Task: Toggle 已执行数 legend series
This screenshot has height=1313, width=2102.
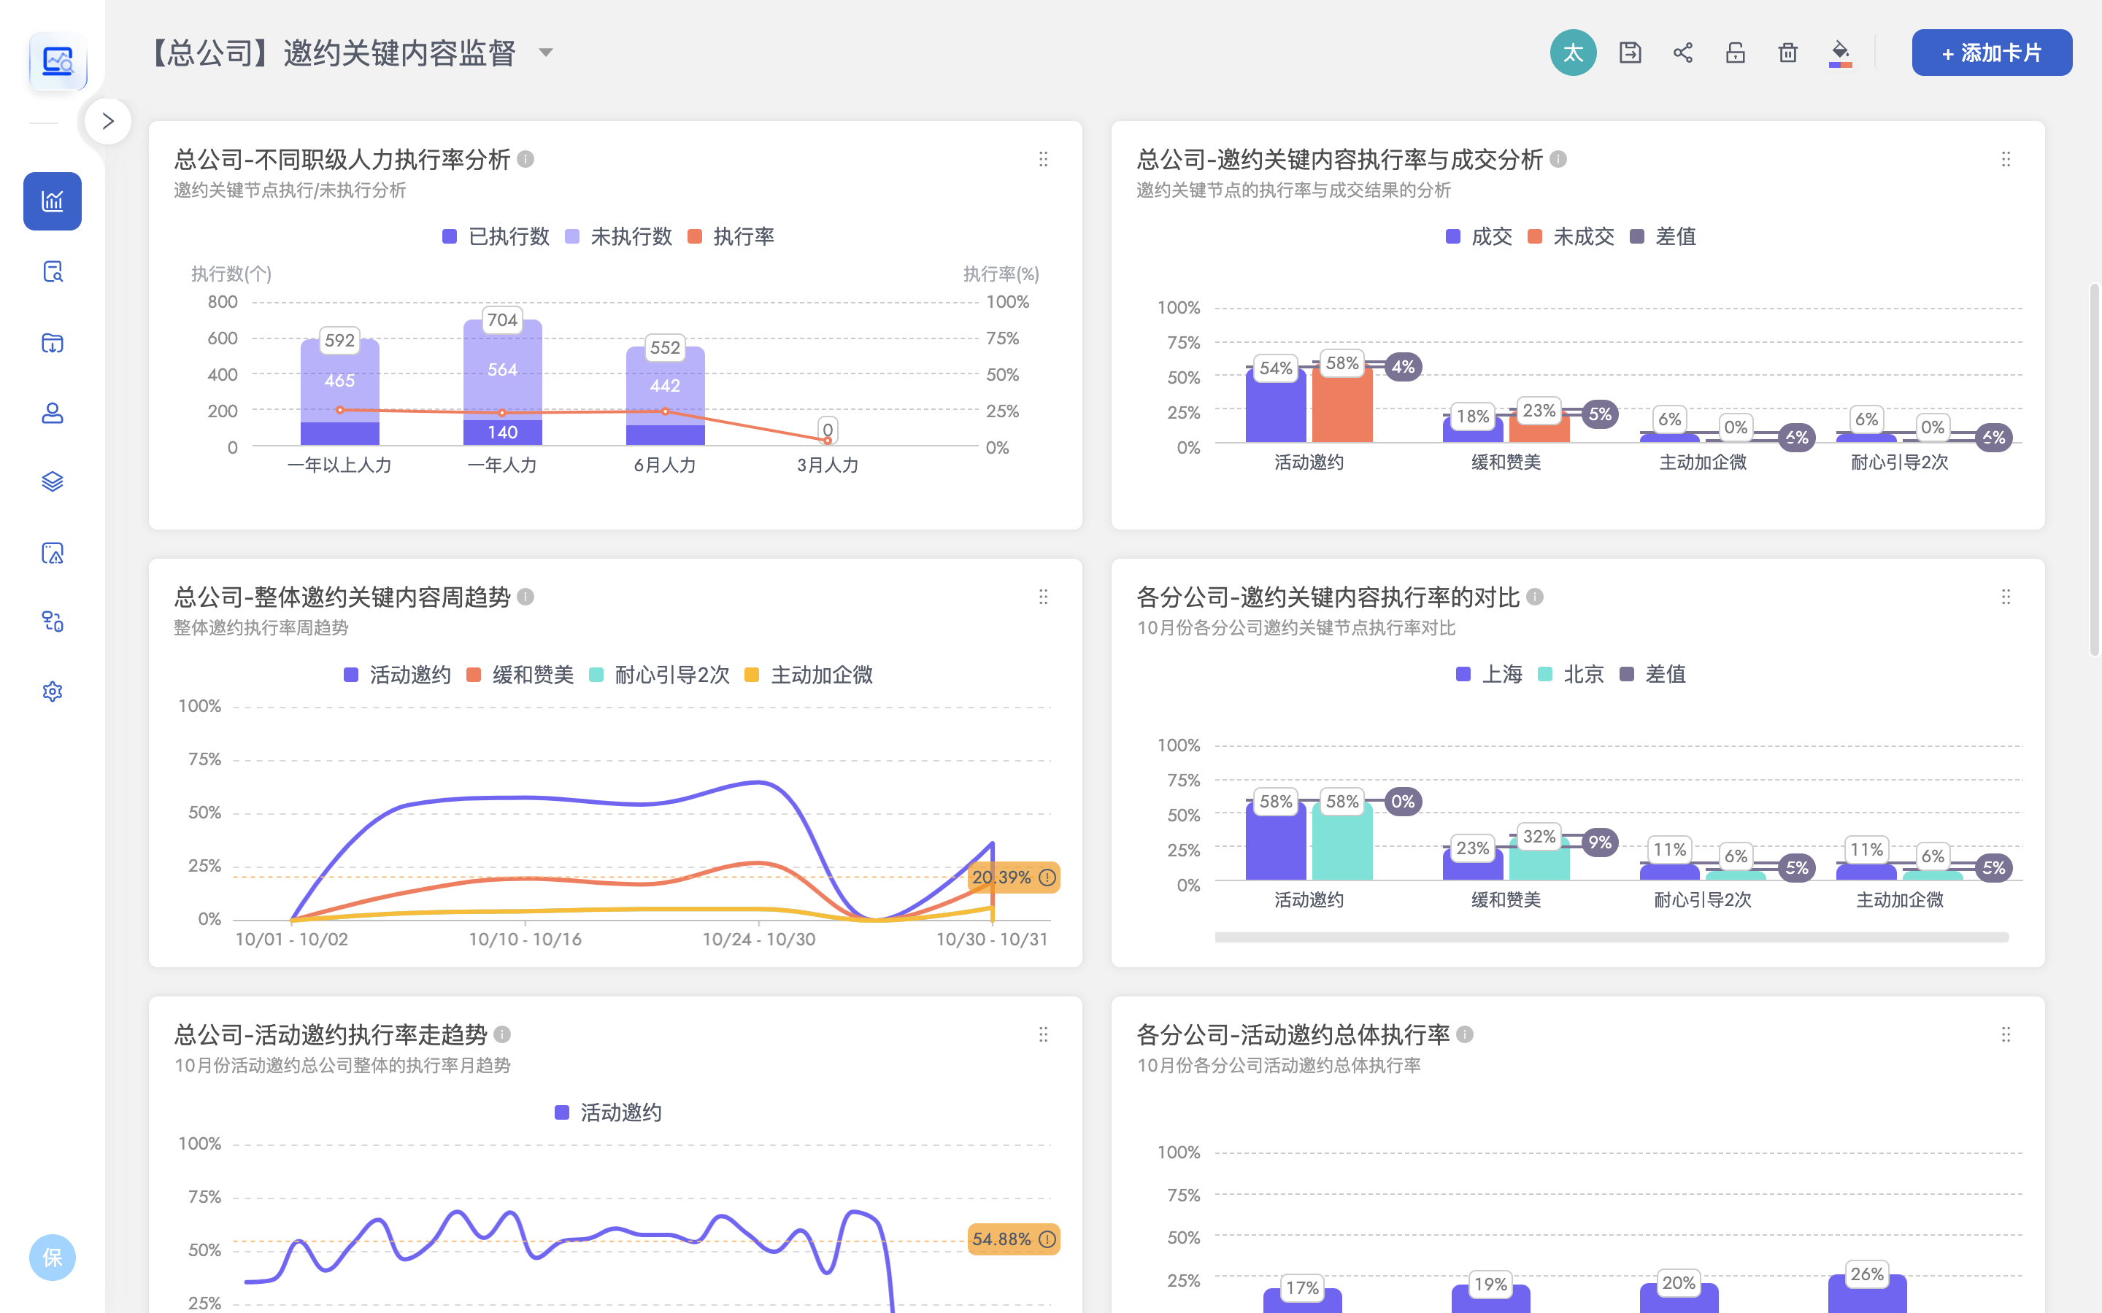Action: coord(496,236)
